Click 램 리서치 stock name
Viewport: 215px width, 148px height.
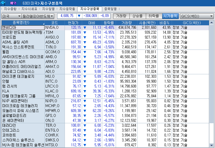pyautogui.click(x=9, y=86)
